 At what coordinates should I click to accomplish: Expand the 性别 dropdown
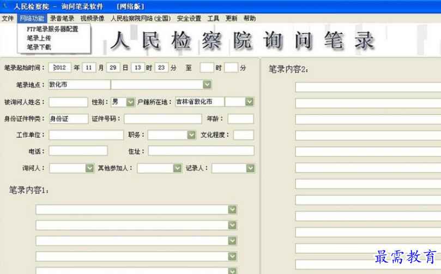coord(130,102)
